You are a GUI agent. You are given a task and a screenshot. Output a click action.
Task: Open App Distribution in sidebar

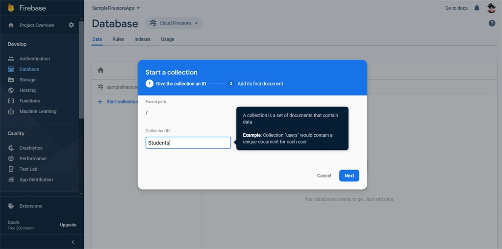tap(36, 179)
